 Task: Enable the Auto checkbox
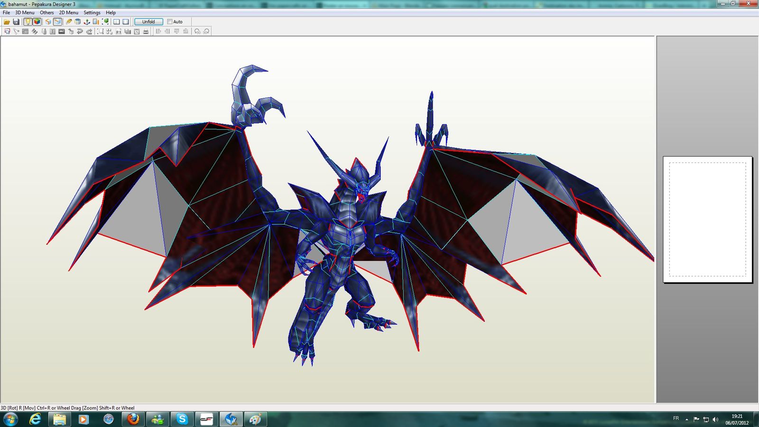(x=169, y=22)
